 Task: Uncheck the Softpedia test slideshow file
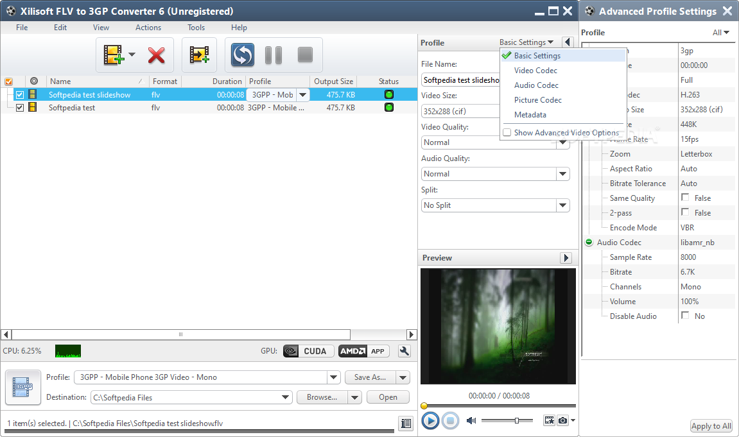pos(20,95)
